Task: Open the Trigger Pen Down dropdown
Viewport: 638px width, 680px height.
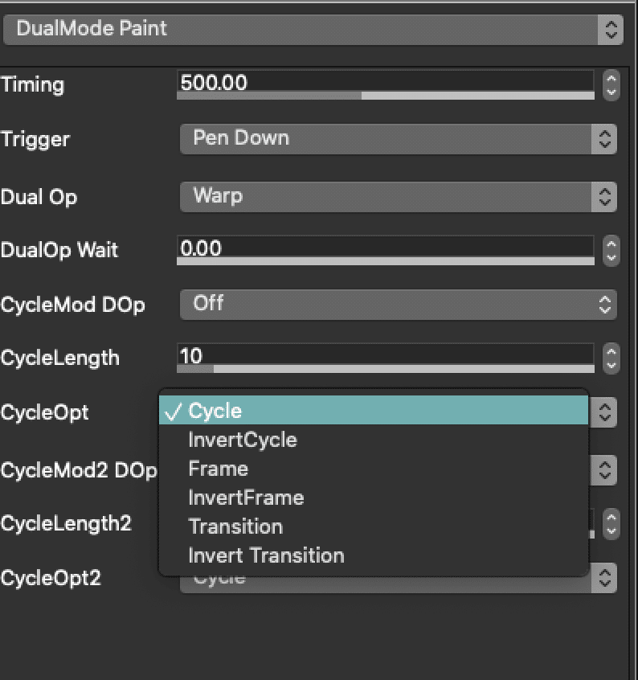Action: (398, 139)
